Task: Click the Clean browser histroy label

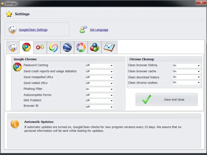Action: point(143,65)
